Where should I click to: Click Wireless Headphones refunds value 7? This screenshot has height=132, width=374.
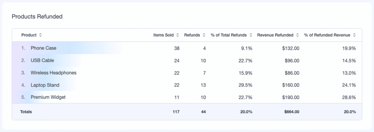205,73
